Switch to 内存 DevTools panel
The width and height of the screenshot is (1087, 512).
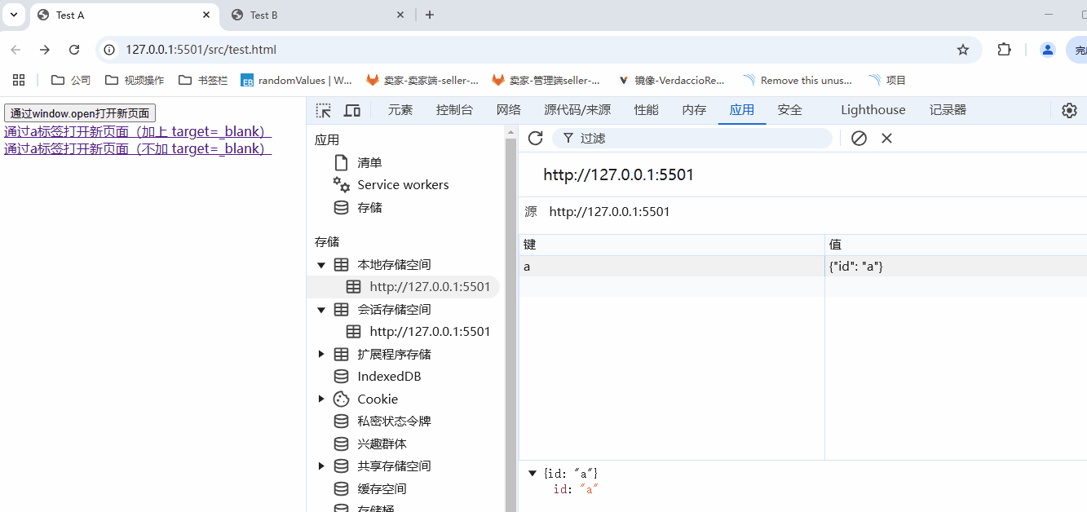694,110
